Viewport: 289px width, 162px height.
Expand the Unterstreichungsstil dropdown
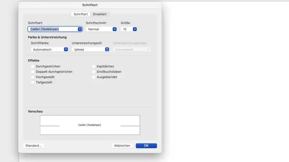[x=107, y=50]
